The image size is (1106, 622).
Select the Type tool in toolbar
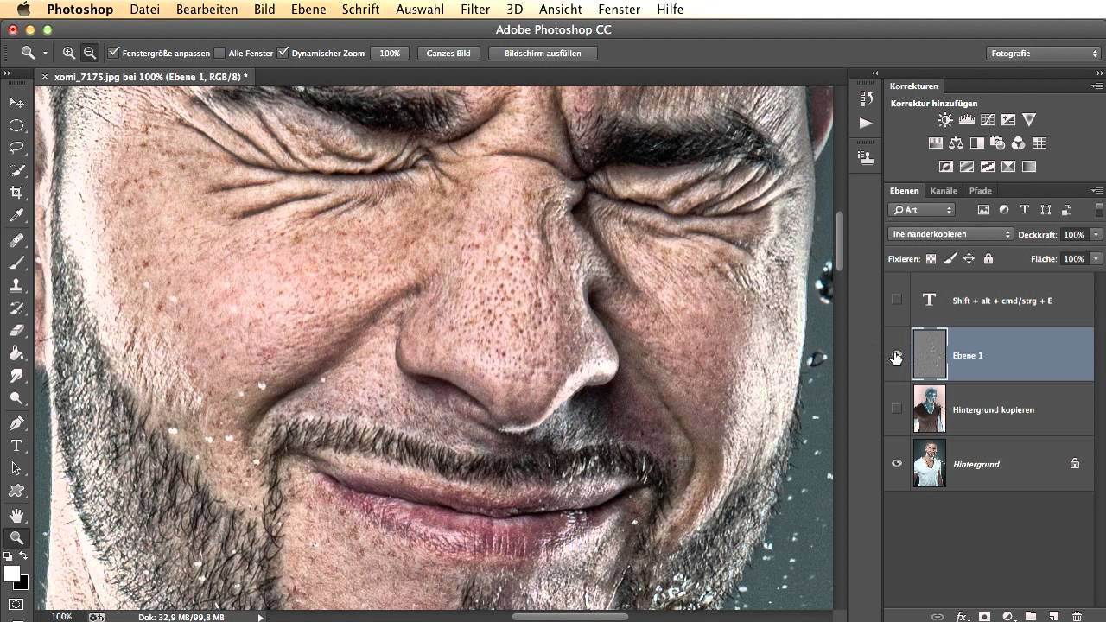coord(16,446)
